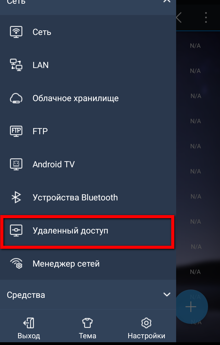Screen dimensions: 220x345
Task: Open the three-dot overflow menu
Action: pos(206,17)
